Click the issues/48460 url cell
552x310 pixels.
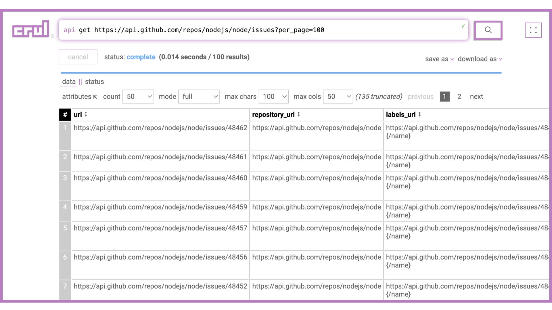[x=160, y=186]
